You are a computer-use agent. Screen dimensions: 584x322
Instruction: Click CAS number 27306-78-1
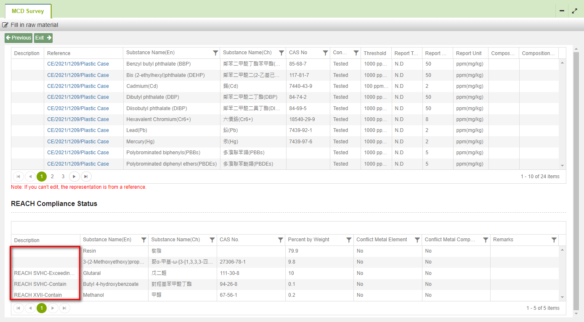coord(233,262)
